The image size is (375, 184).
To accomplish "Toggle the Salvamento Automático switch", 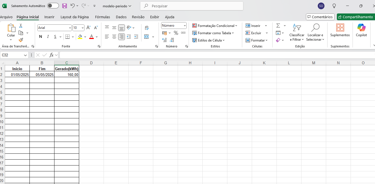I will (x=53, y=6).
